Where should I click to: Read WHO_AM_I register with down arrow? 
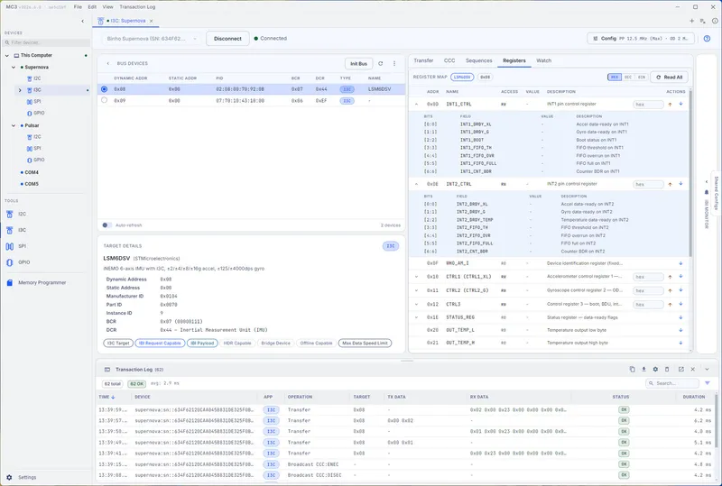pyautogui.click(x=680, y=263)
